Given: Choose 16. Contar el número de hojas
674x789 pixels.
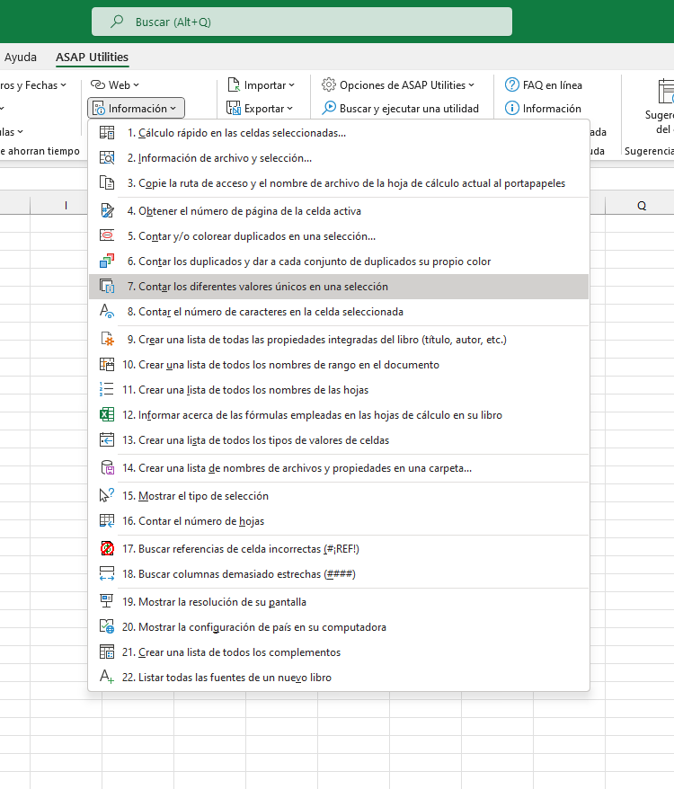Looking at the screenshot, I should (338, 521).
